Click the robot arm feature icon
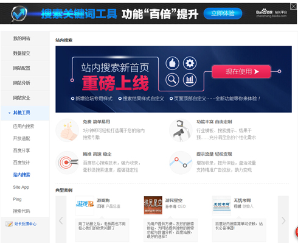The image size is (298, 243). (181, 130)
